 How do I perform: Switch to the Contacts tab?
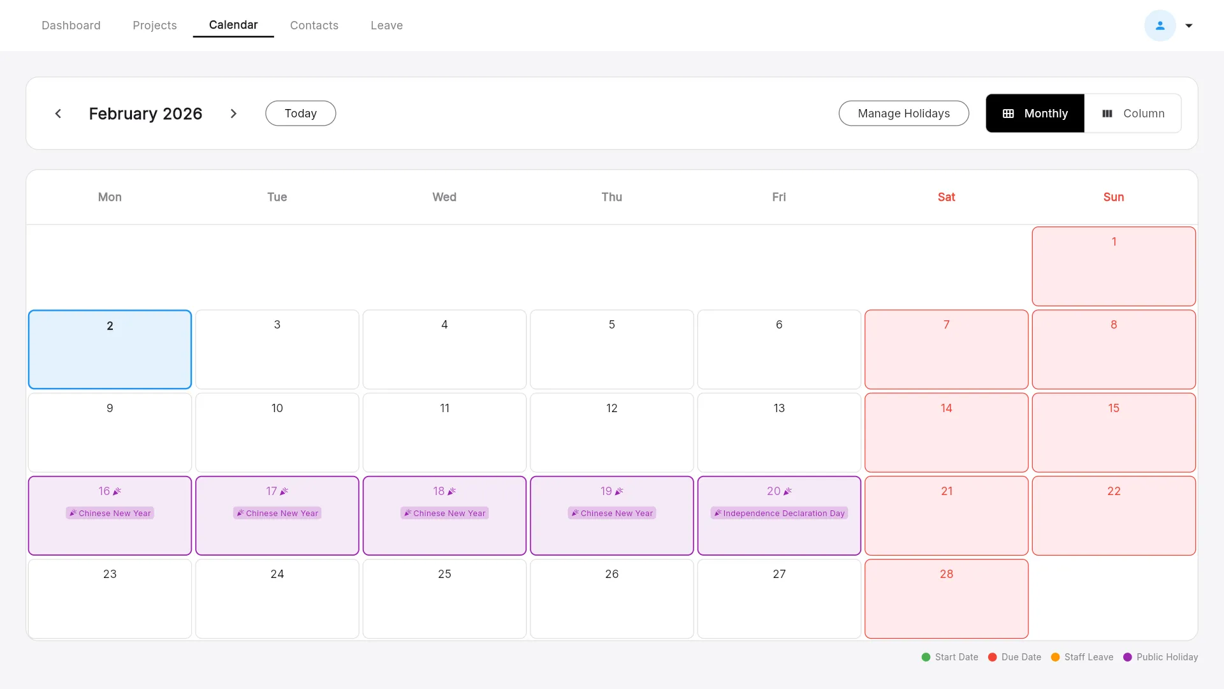314,26
